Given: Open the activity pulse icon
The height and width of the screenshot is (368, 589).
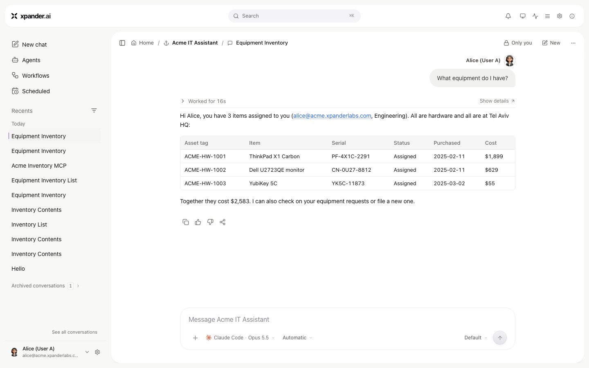Looking at the screenshot, I should click(535, 16).
